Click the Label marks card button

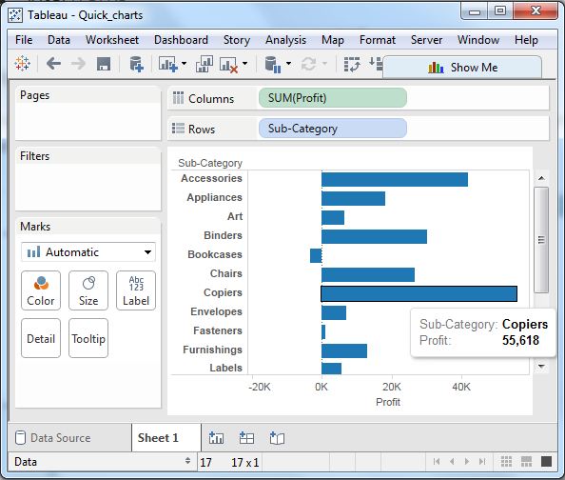pyautogui.click(x=136, y=290)
